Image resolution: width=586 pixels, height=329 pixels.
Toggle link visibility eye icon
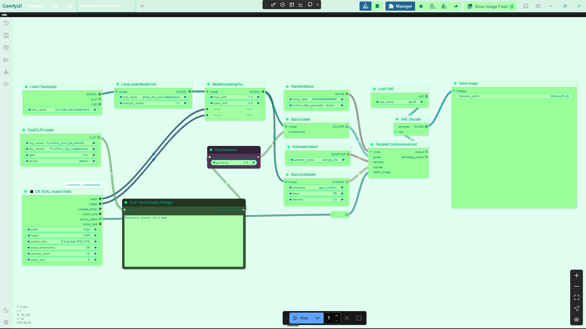(577, 320)
